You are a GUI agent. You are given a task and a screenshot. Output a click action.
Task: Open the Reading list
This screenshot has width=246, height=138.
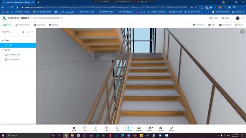coord(238,12)
